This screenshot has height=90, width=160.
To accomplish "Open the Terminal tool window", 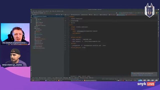I will 71,78.
